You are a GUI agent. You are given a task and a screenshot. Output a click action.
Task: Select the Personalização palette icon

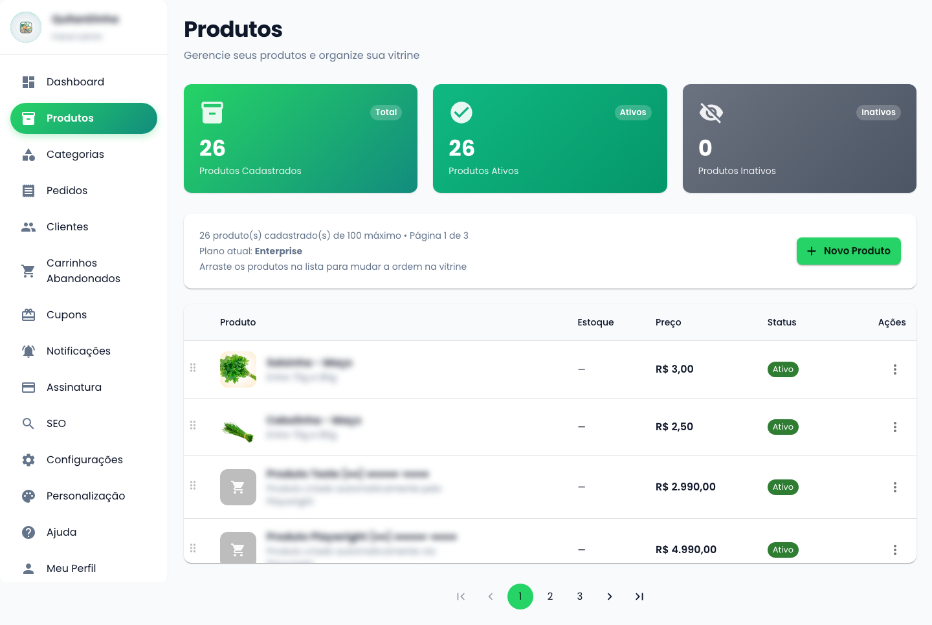pos(28,496)
